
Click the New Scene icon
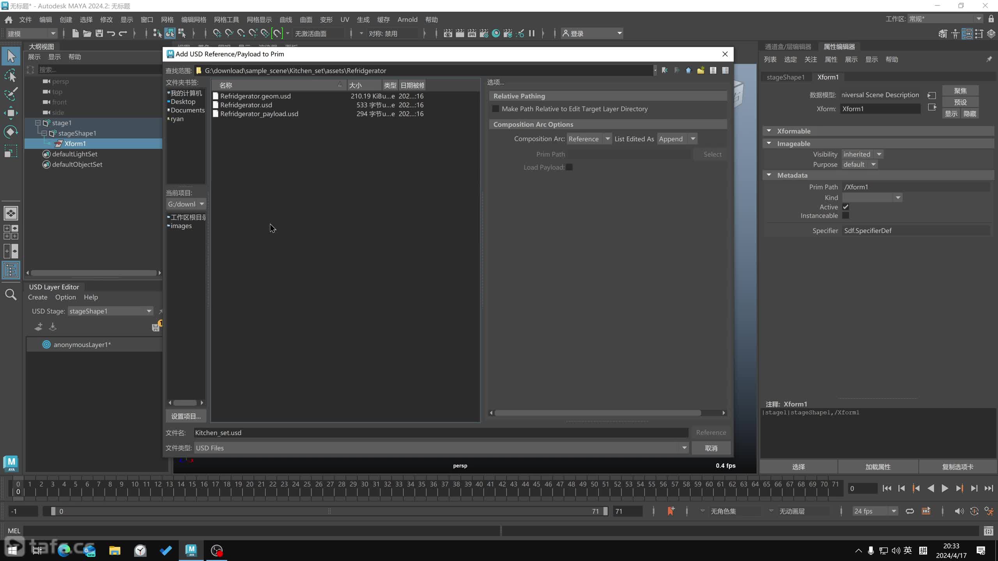75,34
